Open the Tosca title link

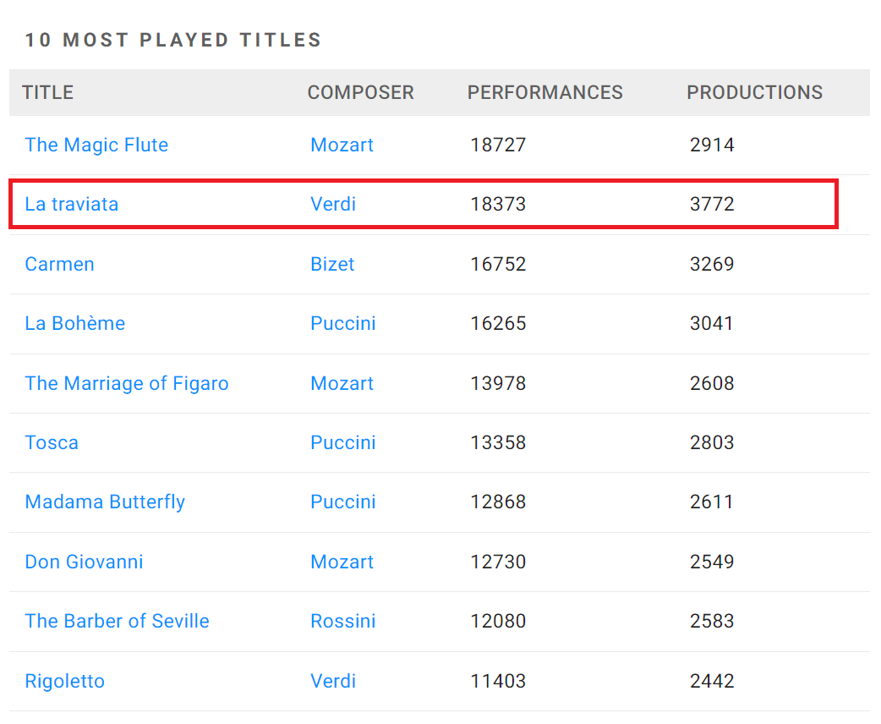tap(52, 442)
